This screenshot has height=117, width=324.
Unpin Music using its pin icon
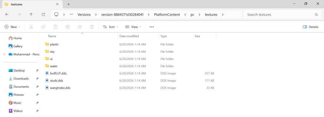pyautogui.click(x=37, y=103)
